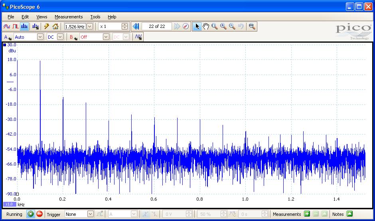Open the Views menu
The image size is (375, 221).
[x=41, y=17]
